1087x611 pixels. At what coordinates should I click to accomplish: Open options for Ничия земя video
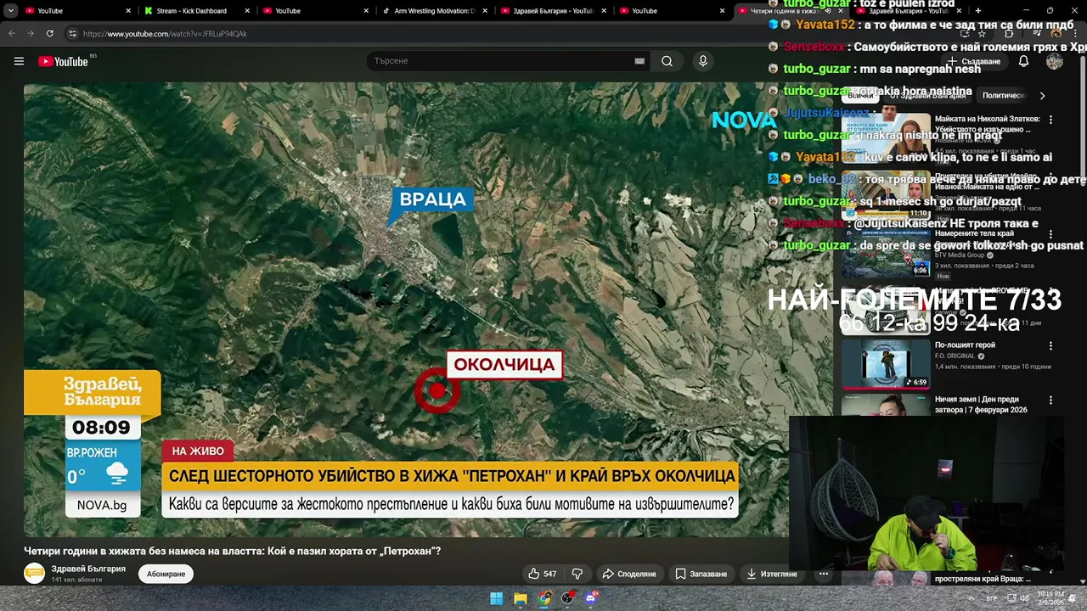click(x=1050, y=401)
